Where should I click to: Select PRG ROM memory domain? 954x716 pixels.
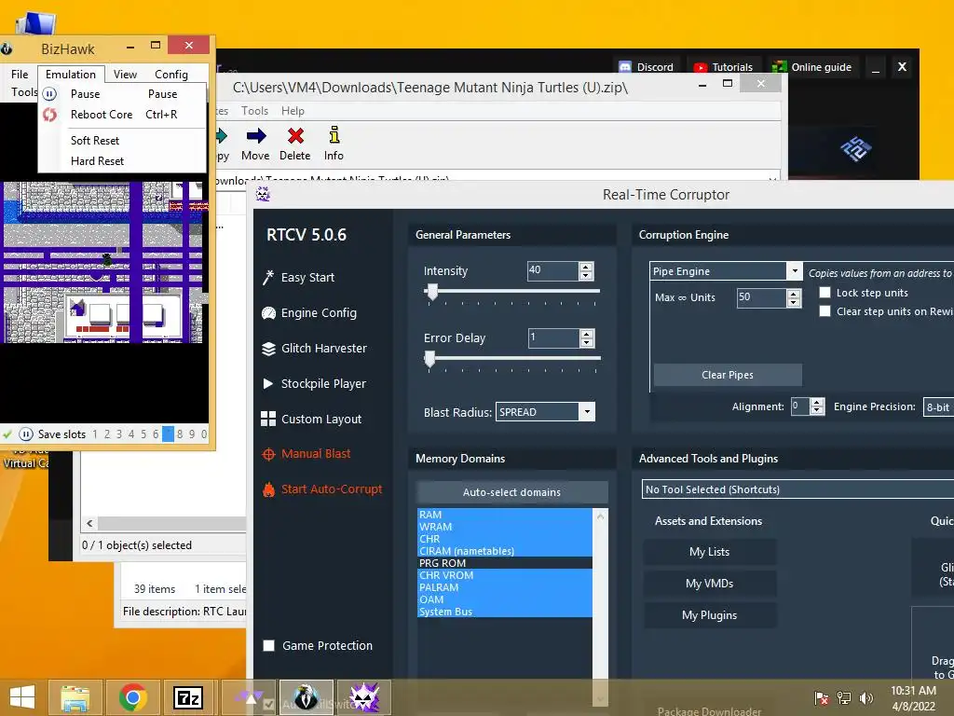point(504,563)
